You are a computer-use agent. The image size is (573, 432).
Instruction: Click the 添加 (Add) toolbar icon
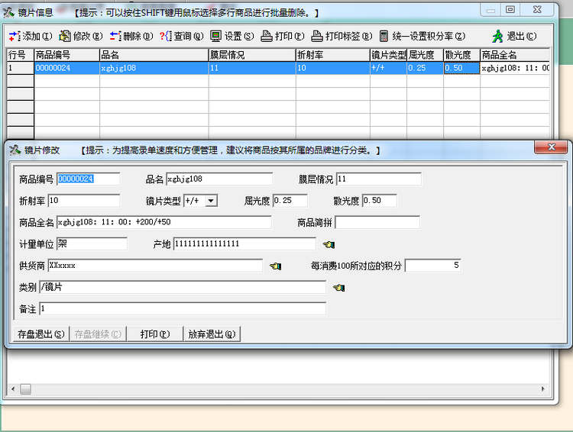tap(15, 36)
